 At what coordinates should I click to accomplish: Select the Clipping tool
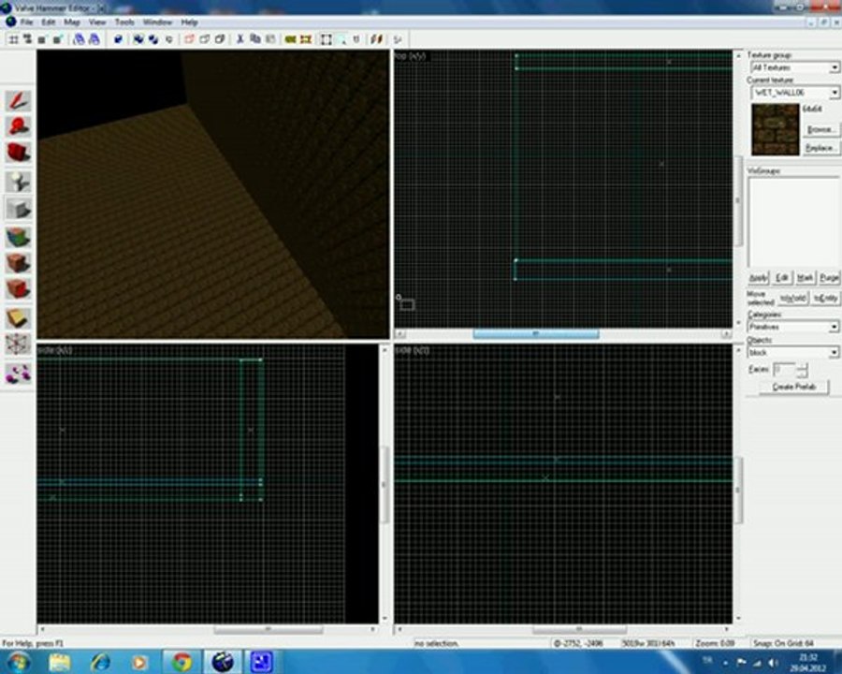point(18,318)
